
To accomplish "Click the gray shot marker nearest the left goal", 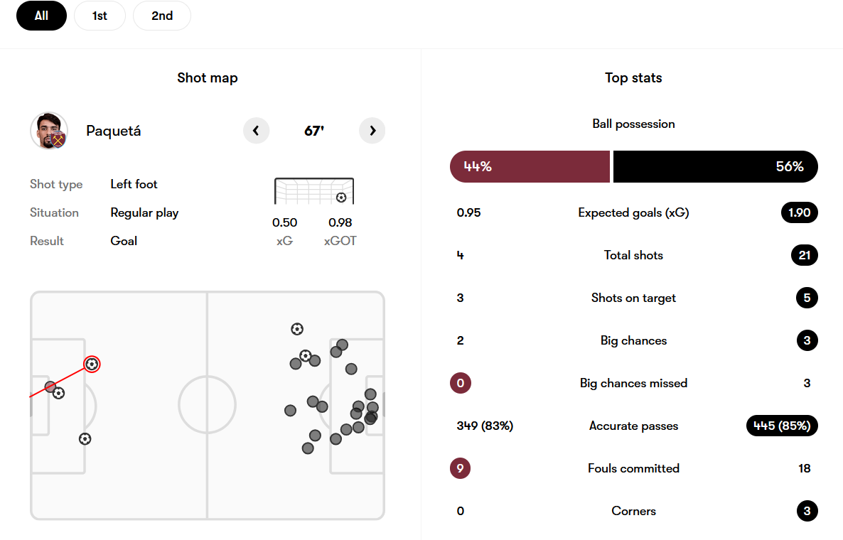I will [x=50, y=387].
